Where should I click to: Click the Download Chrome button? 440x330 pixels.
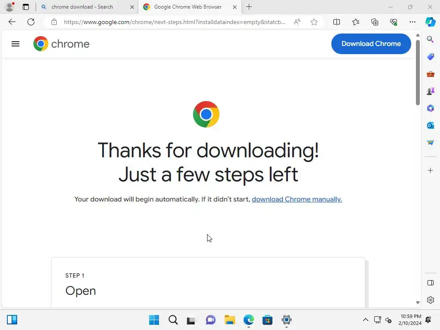point(371,44)
